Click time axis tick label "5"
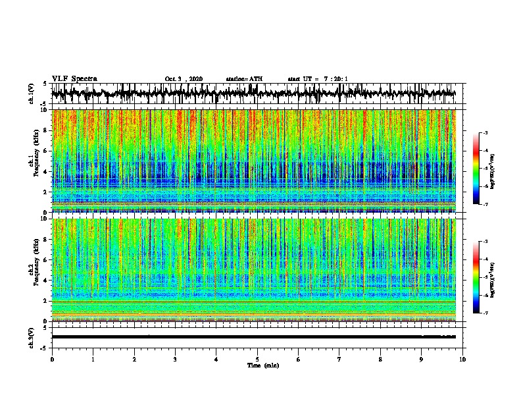 257,360
